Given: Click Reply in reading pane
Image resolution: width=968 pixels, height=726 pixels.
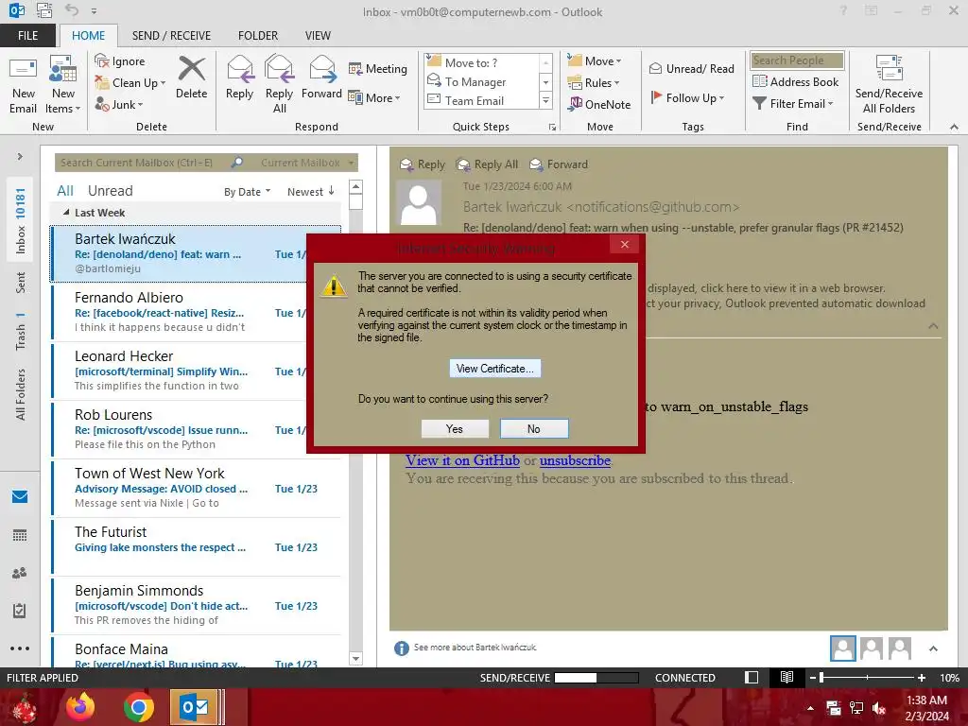Looking at the screenshot, I should point(423,164).
